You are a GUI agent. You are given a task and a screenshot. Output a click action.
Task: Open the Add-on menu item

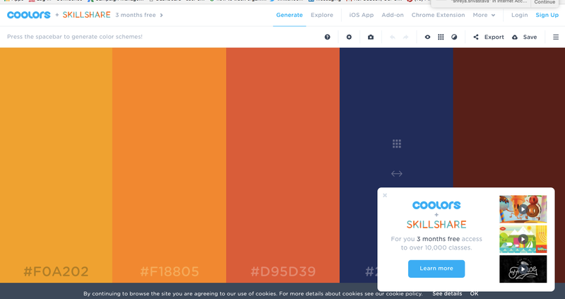393,15
